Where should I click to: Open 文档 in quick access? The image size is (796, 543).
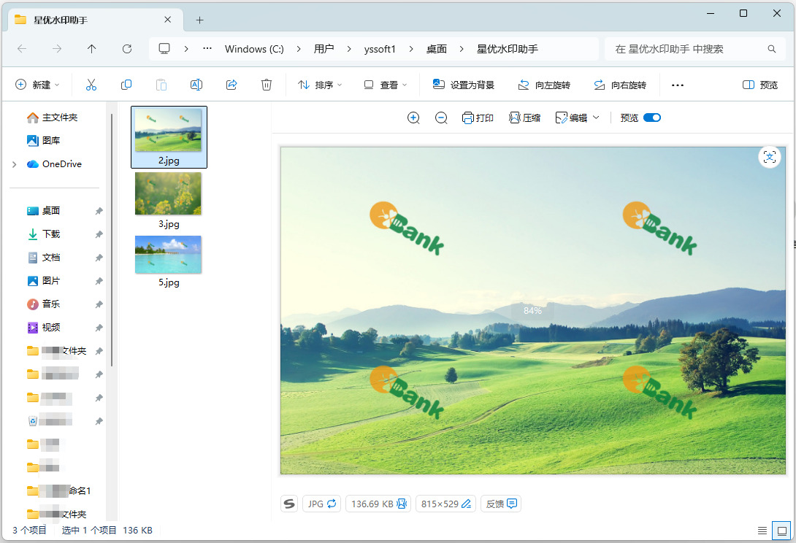44,258
